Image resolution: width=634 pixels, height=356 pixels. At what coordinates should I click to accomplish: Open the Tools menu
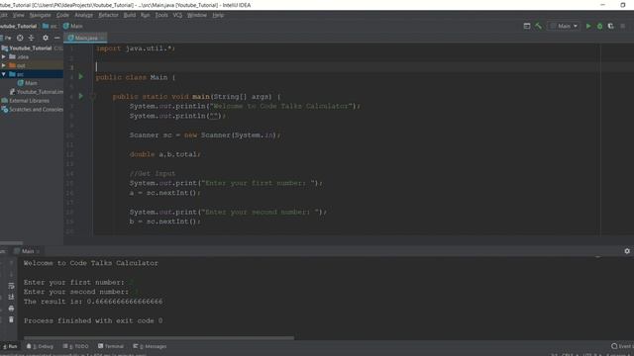[161, 15]
